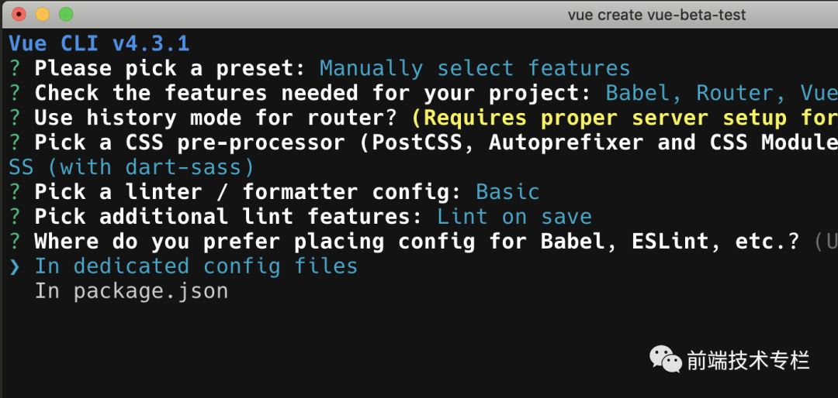This screenshot has width=838, height=398.
Task: Click the window title 'vue create vue-beta-test'
Action: click(x=656, y=15)
